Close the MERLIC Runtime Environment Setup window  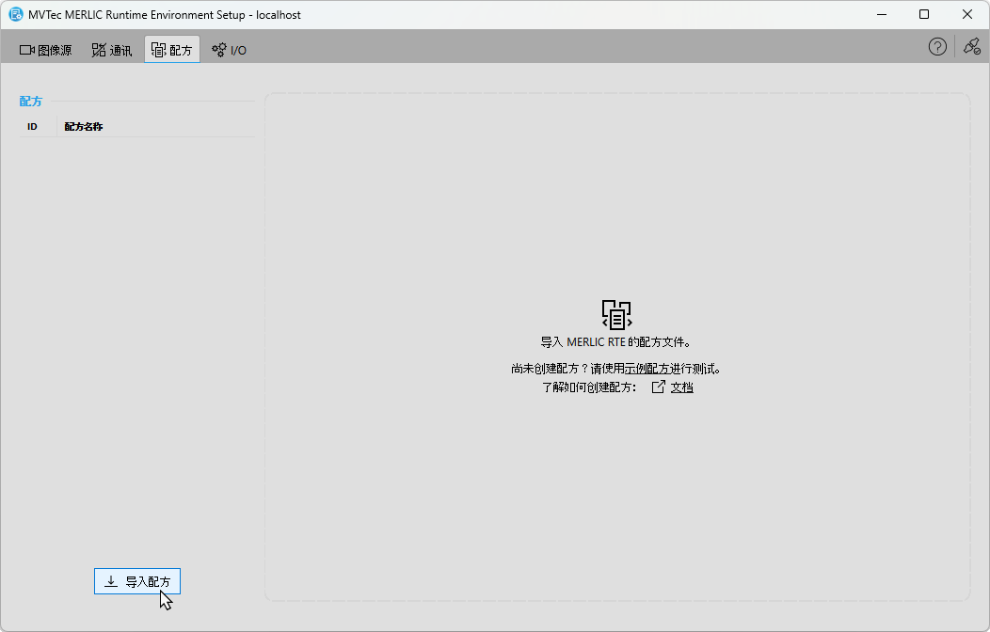click(967, 15)
